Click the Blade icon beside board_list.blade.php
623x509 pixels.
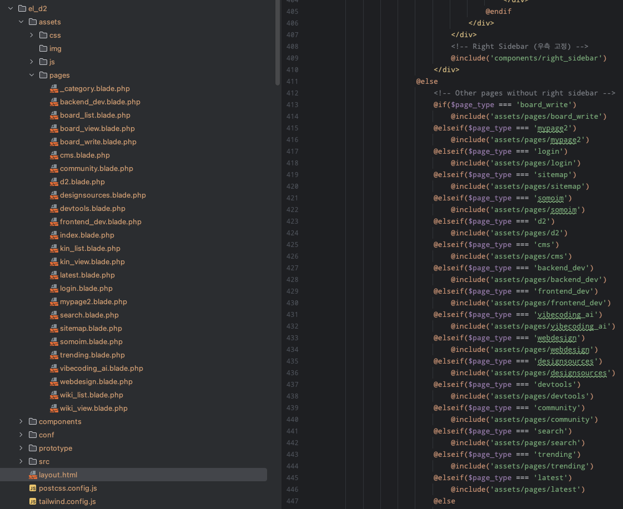[54, 115]
